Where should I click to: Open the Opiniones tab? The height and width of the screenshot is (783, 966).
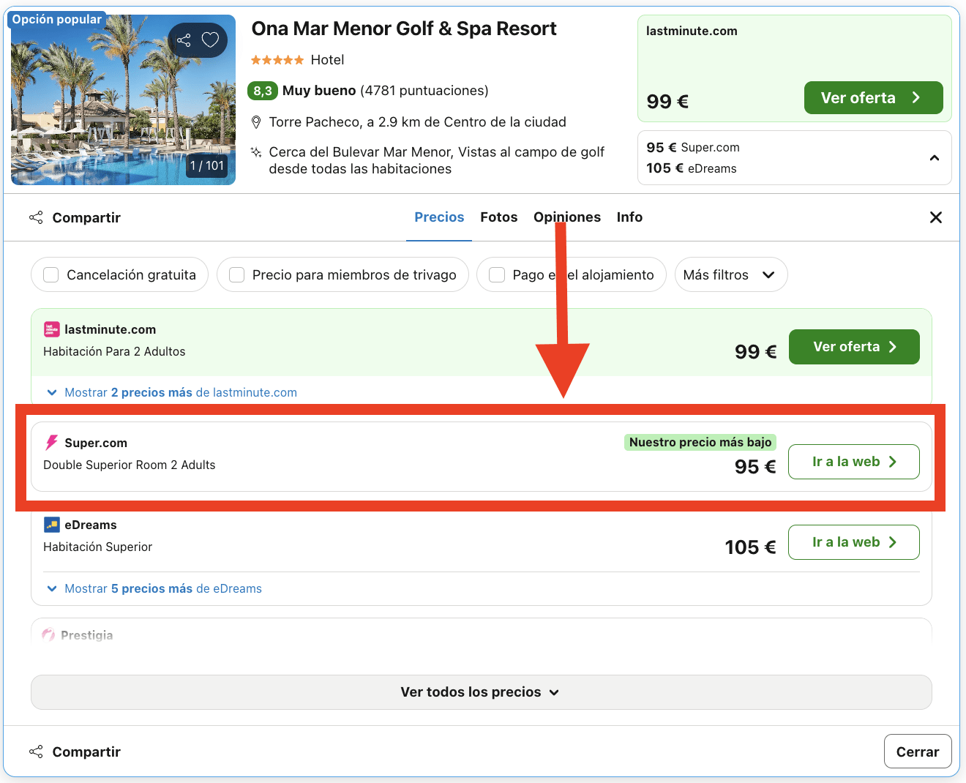[x=567, y=217]
